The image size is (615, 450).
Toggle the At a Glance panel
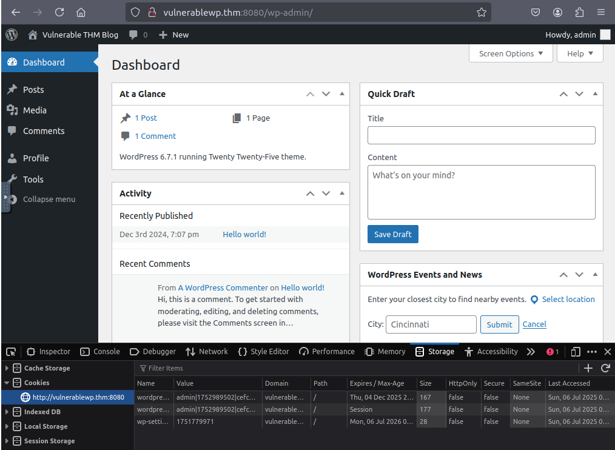[x=342, y=94]
